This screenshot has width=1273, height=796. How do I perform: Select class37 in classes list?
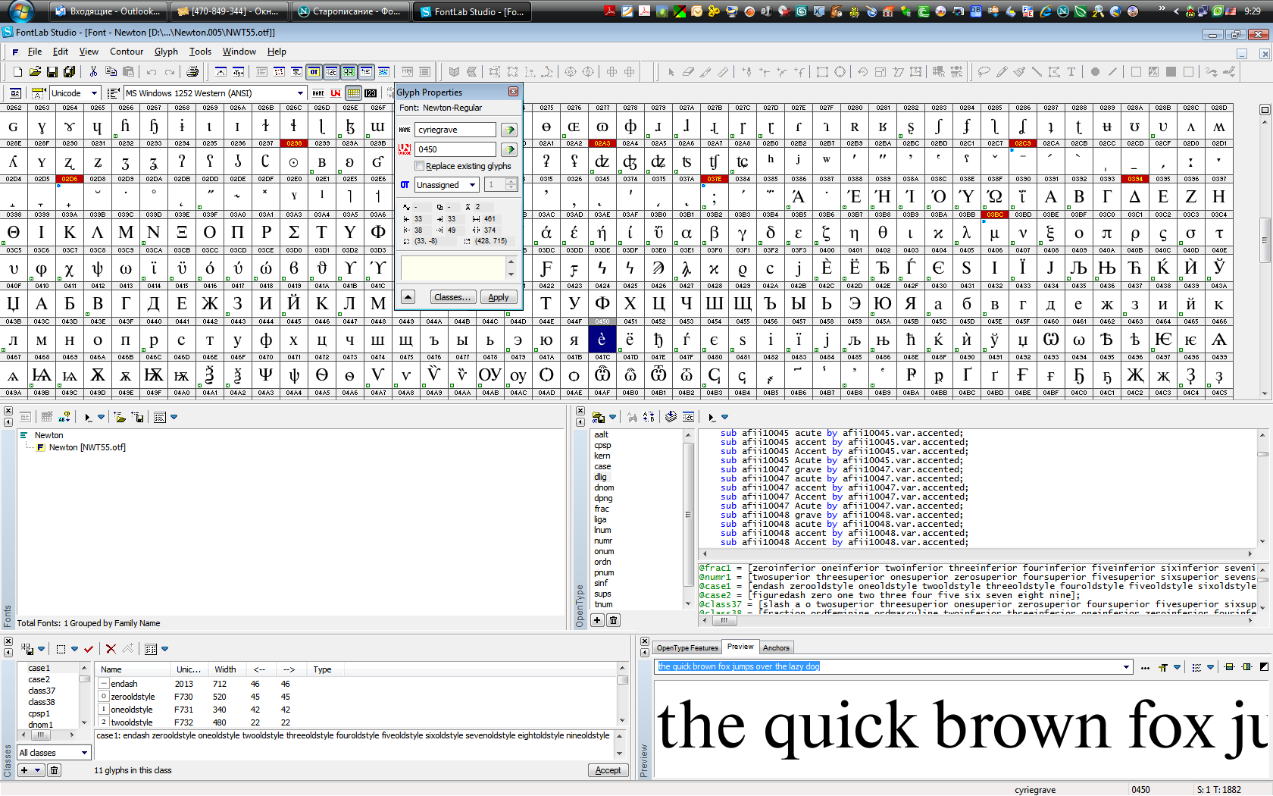(x=42, y=691)
